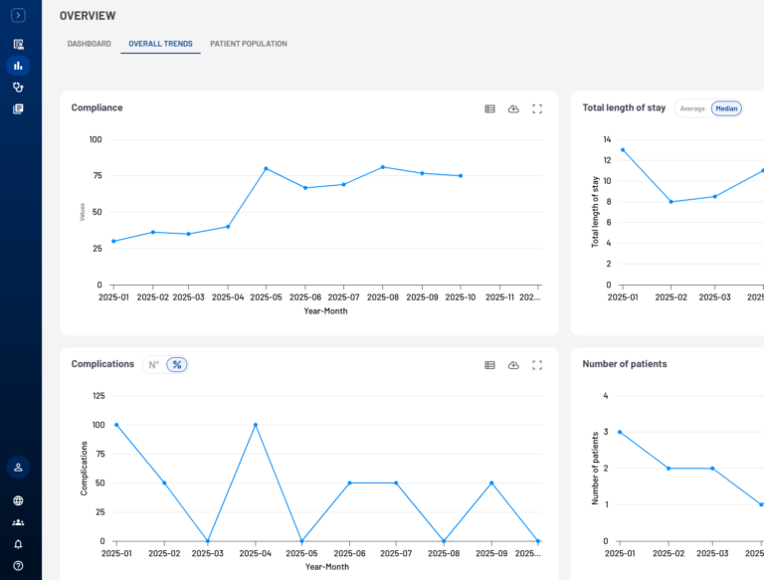Click the Total length of stay title
This screenshot has height=580, width=764.
(x=624, y=107)
